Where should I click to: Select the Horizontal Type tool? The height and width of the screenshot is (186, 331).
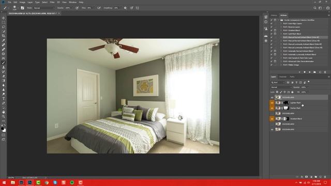(4, 99)
